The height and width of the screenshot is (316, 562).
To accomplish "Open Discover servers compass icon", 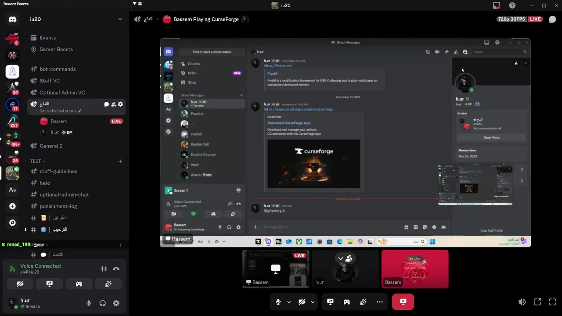I will click(x=12, y=223).
